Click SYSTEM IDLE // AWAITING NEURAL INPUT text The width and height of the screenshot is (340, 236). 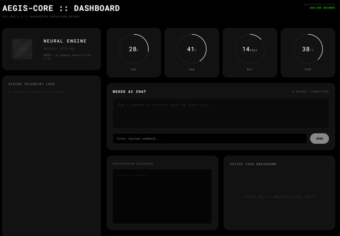(x=279, y=197)
